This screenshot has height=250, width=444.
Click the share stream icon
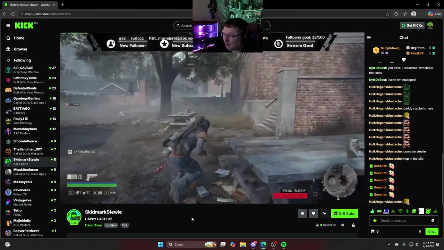[x=342, y=225]
